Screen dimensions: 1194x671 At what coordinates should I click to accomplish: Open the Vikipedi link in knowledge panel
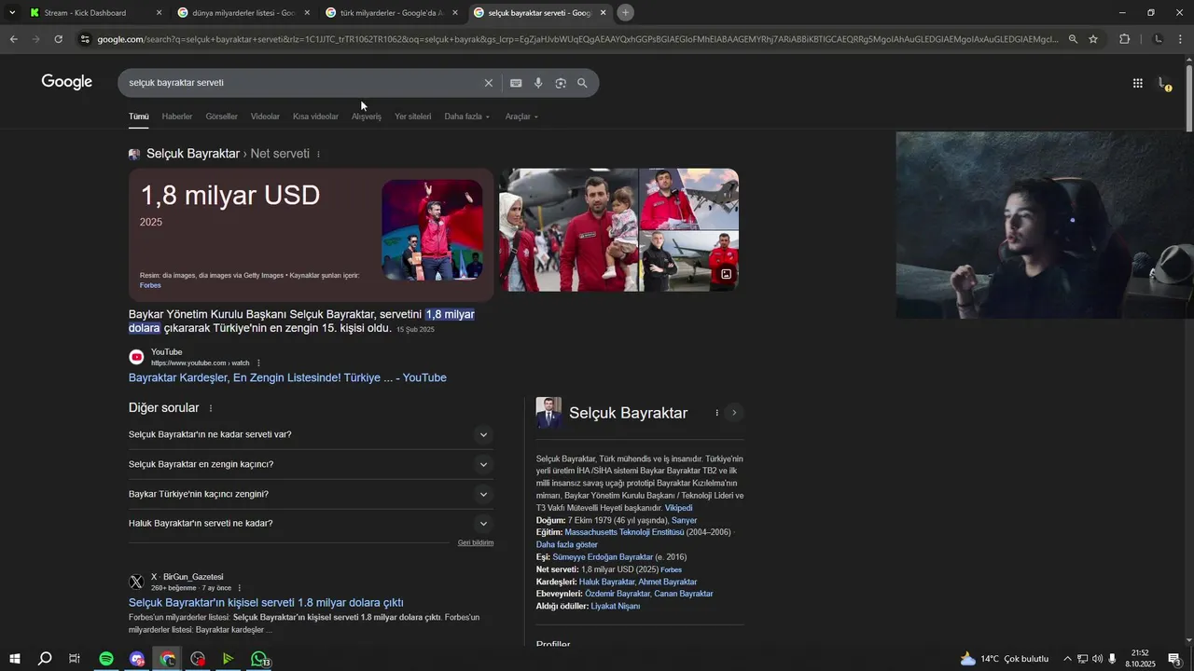point(678,508)
